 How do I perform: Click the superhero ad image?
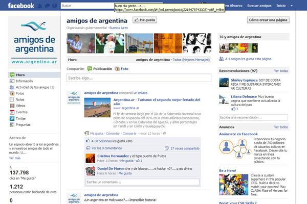[x=234, y=185]
